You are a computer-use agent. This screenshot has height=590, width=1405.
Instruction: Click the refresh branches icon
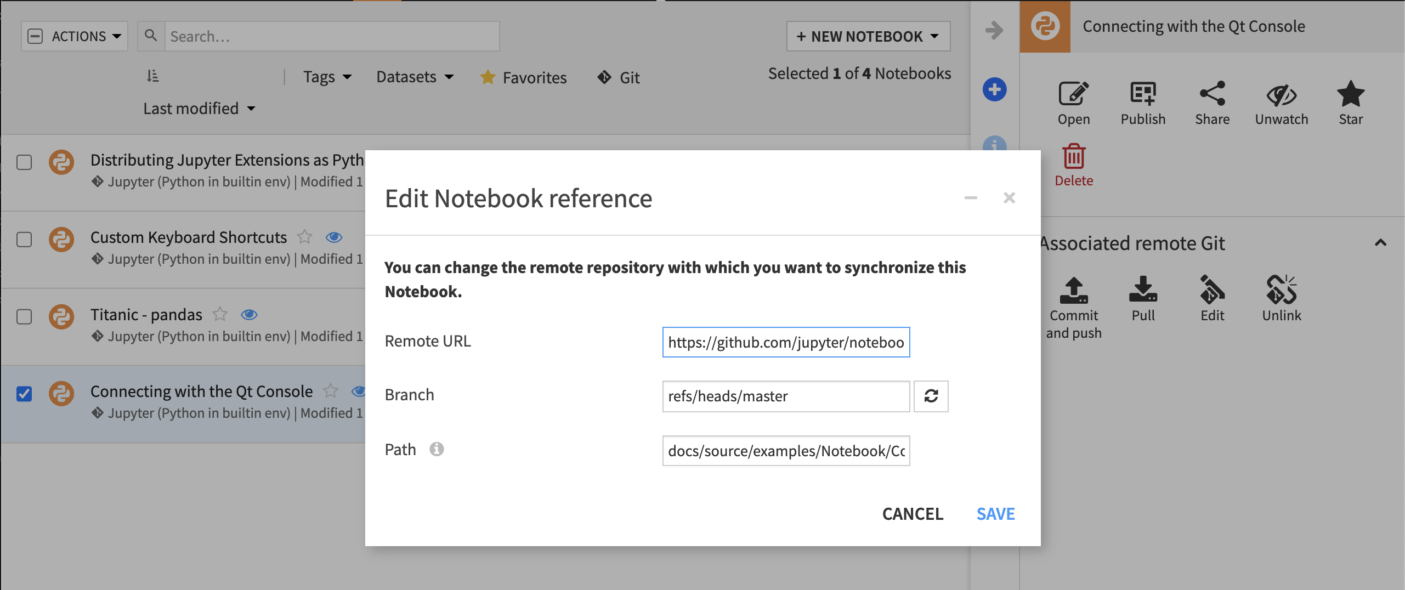tap(931, 396)
